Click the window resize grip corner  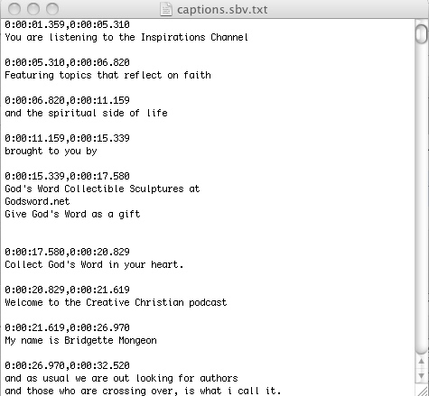[422, 391]
